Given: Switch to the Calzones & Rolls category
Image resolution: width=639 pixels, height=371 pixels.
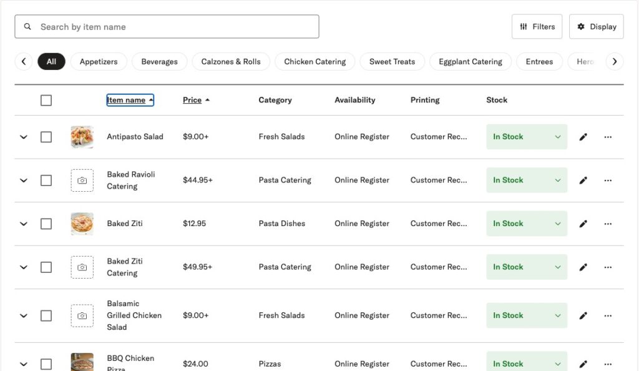Looking at the screenshot, I should pyautogui.click(x=231, y=62).
